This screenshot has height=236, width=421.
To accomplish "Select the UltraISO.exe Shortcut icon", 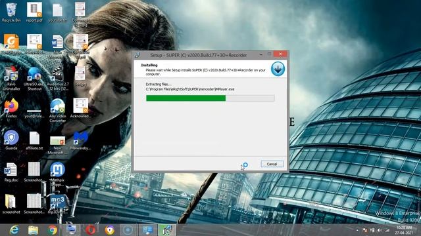I will [34, 79].
